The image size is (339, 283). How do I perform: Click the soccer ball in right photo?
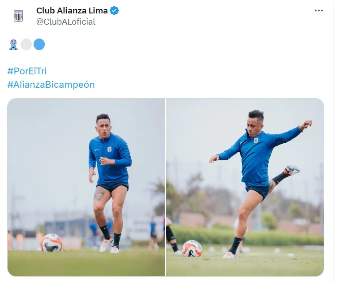[192, 249]
